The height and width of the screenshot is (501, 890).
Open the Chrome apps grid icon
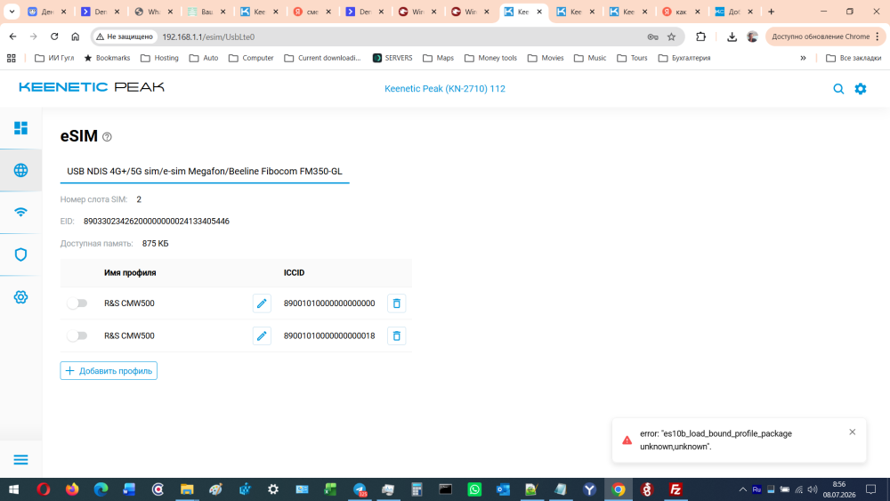pyautogui.click(x=12, y=58)
